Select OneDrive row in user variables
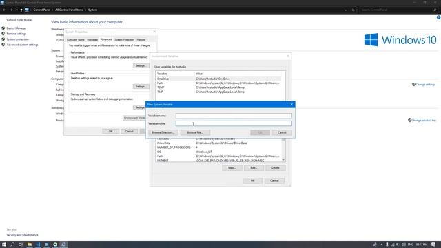This screenshot has width=441, height=248. click(218, 79)
